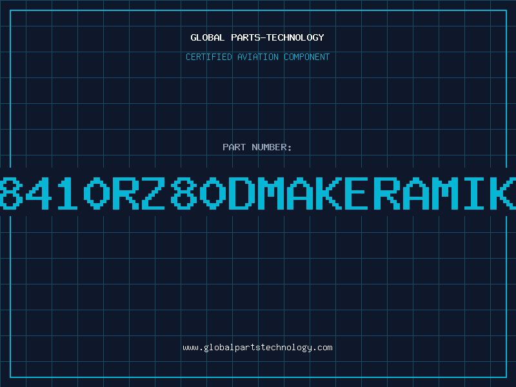Click the large part number 8410RZ80DMAKERAMIK
This screenshot has height=387, width=516.
pos(258,193)
